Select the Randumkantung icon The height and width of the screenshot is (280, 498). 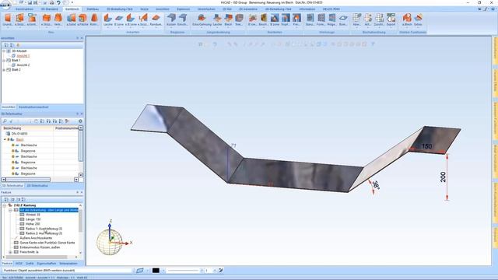pos(156,18)
